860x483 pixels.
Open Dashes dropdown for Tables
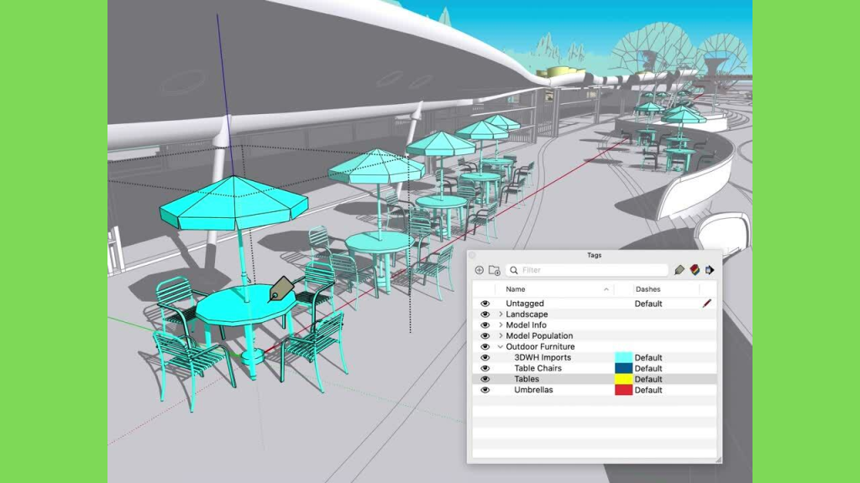[x=648, y=379]
